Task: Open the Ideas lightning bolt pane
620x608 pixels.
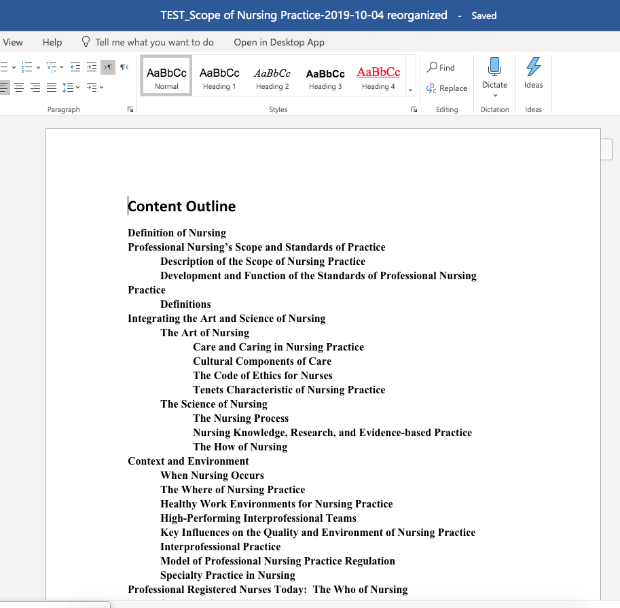Action: (x=533, y=67)
